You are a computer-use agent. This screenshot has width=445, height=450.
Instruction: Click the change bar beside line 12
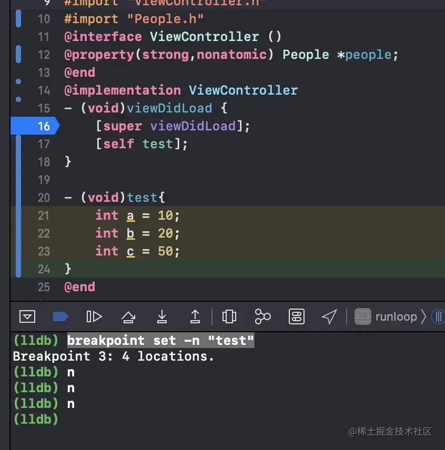click(x=18, y=54)
